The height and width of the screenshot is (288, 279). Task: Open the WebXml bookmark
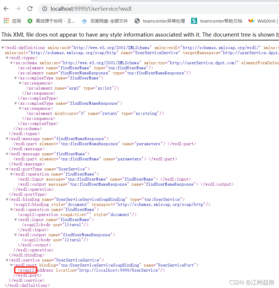pos(266,21)
